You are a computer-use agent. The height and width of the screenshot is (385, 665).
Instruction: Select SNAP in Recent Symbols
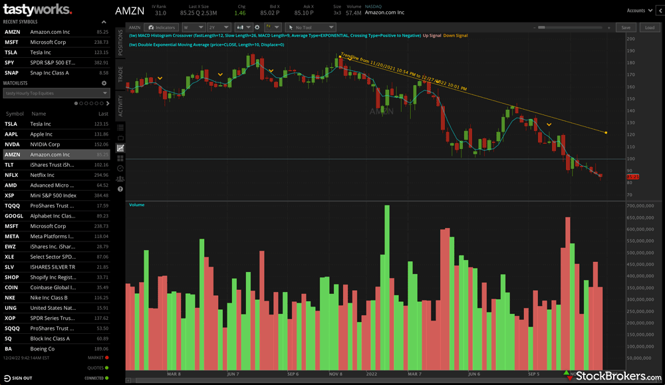coord(57,73)
